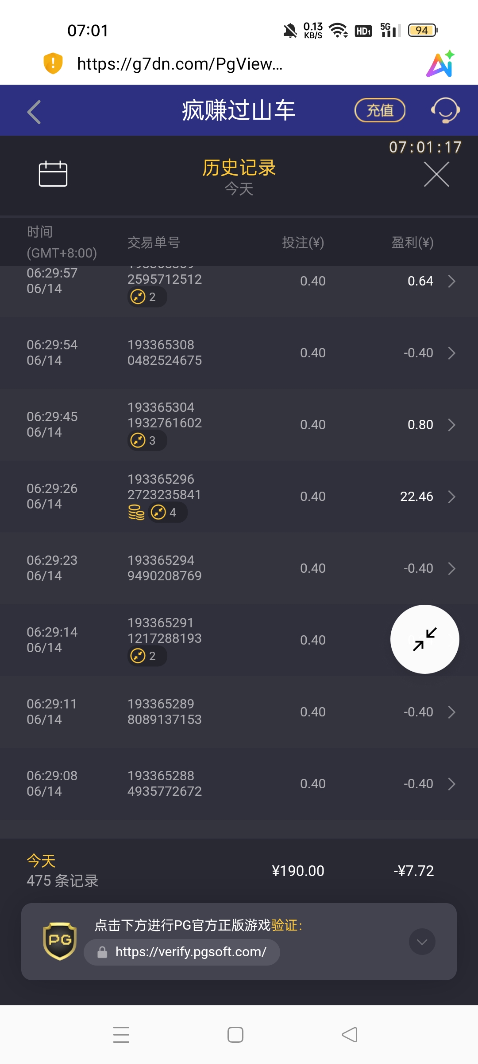478x1064 pixels.
Task: Open the 06:29:08 transaction row
Action: [x=239, y=784]
